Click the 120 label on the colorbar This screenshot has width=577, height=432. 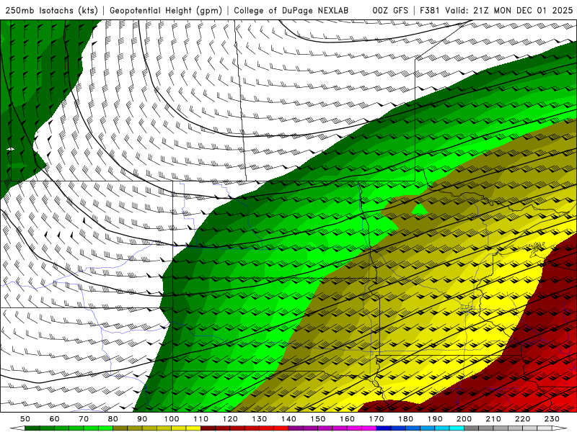pos(230,419)
